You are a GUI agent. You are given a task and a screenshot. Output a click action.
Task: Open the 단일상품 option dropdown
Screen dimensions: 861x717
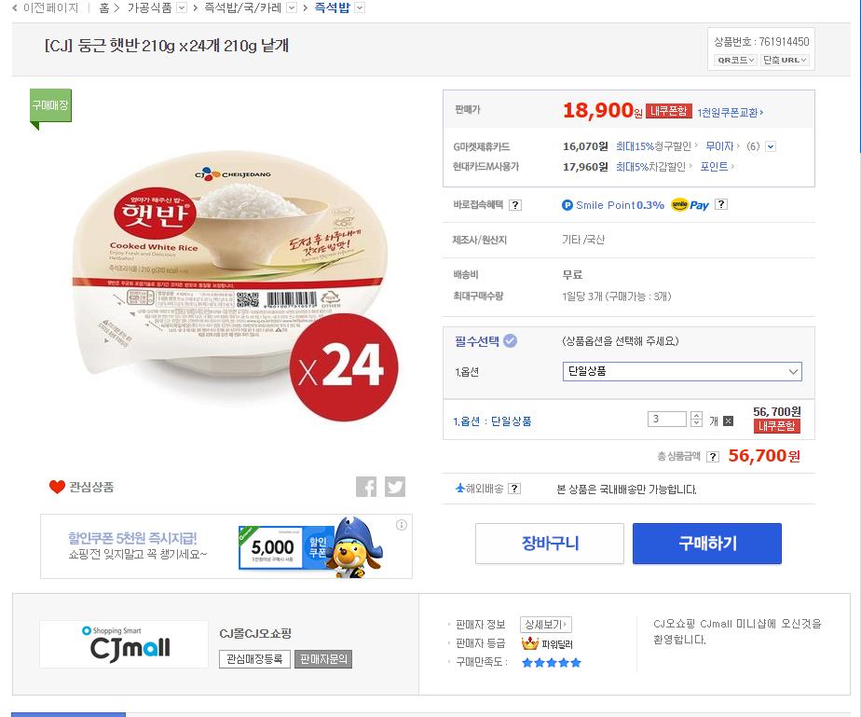pyautogui.click(x=682, y=371)
